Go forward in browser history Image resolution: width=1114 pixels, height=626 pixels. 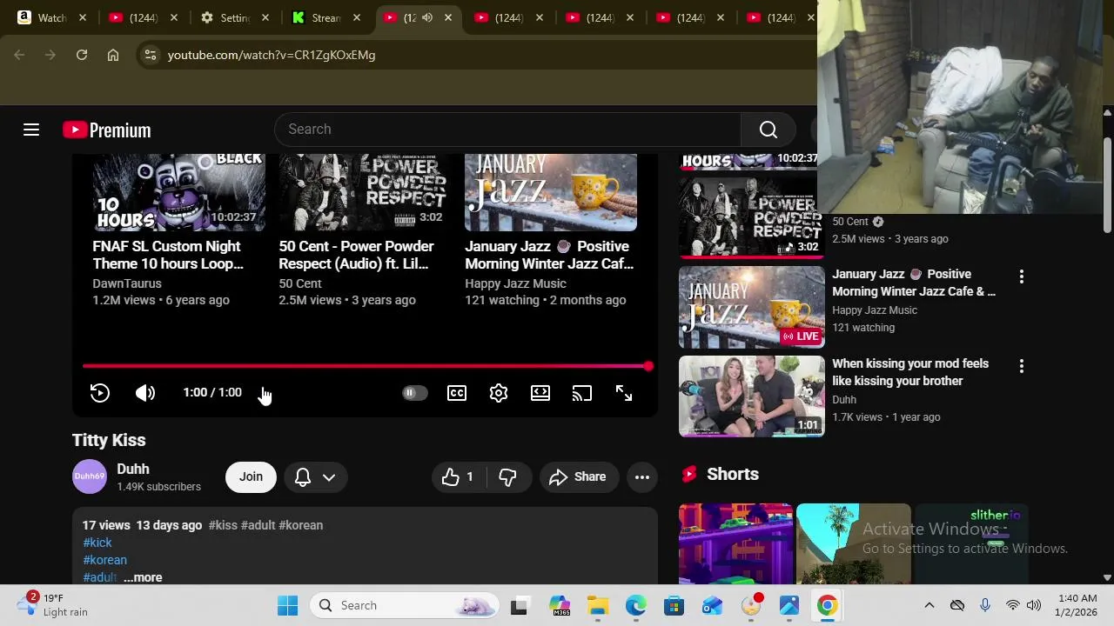pos(50,55)
